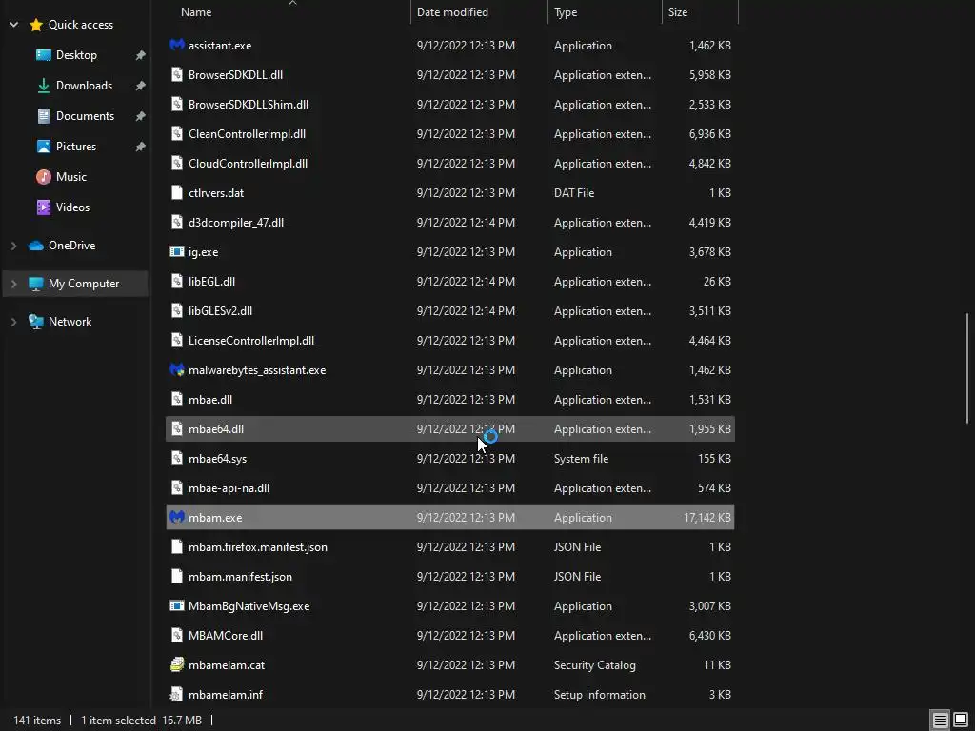The height and width of the screenshot is (731, 975).
Task: Switch to large icons view layout
Action: click(961, 721)
